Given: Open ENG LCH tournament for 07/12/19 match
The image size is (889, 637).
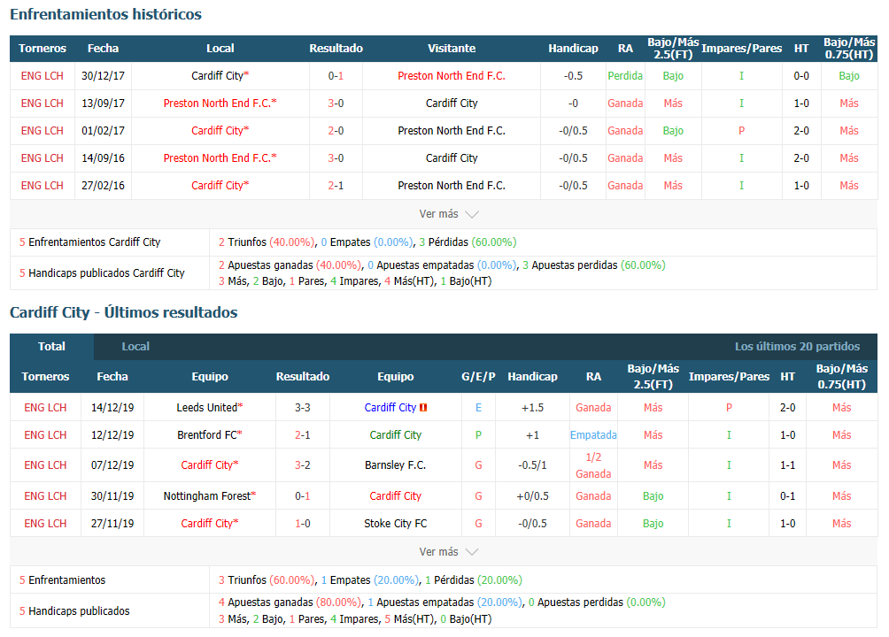Looking at the screenshot, I should (45, 465).
